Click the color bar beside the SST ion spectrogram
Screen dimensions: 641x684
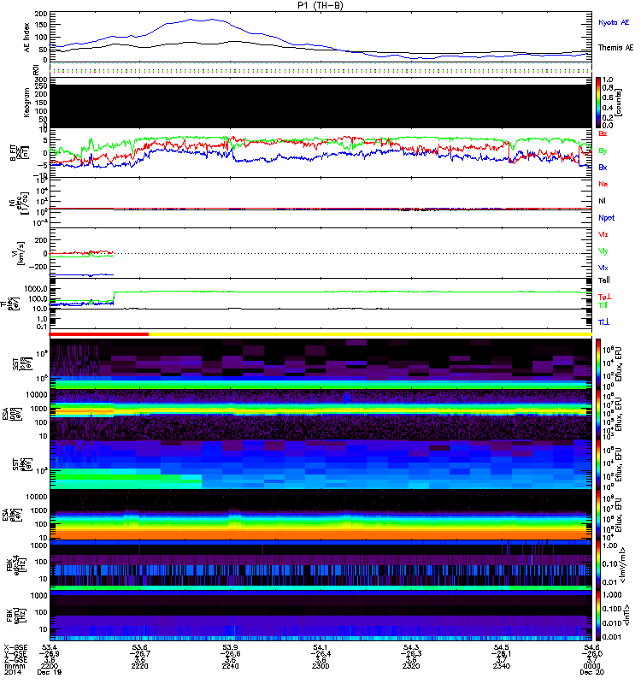(598, 364)
